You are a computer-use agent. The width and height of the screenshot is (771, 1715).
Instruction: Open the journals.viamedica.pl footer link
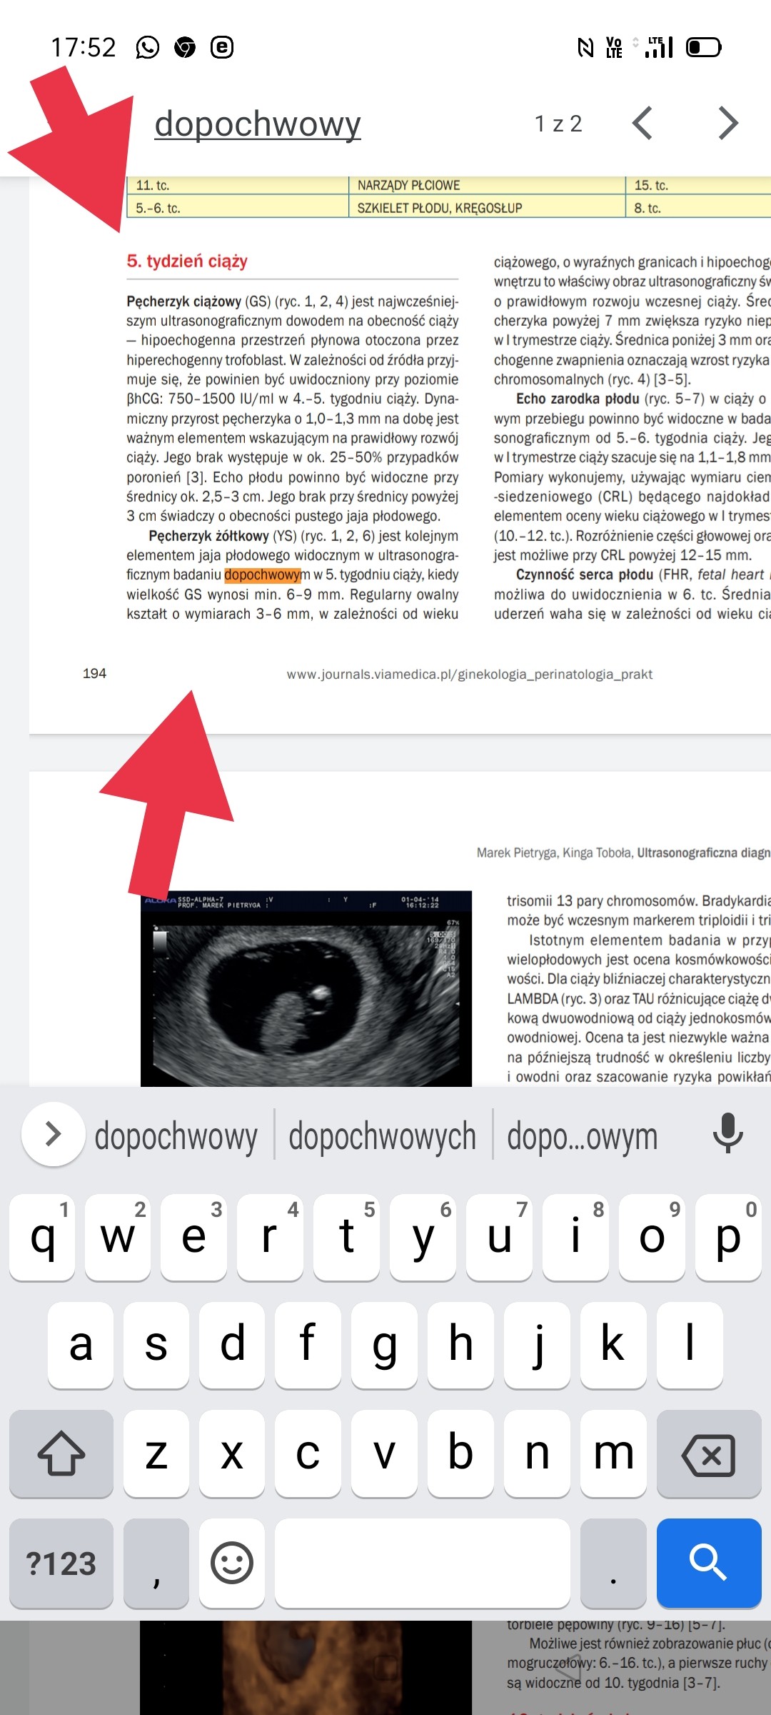(469, 674)
